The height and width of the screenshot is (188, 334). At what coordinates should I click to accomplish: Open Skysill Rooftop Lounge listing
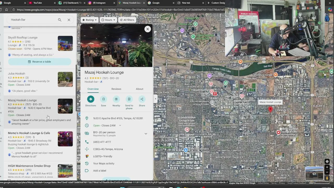[23, 38]
